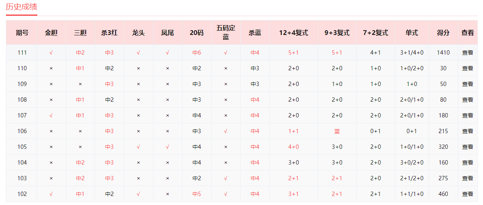The image size is (483, 205).
Task: Open 查看 for period 108
Action: coord(467,100)
